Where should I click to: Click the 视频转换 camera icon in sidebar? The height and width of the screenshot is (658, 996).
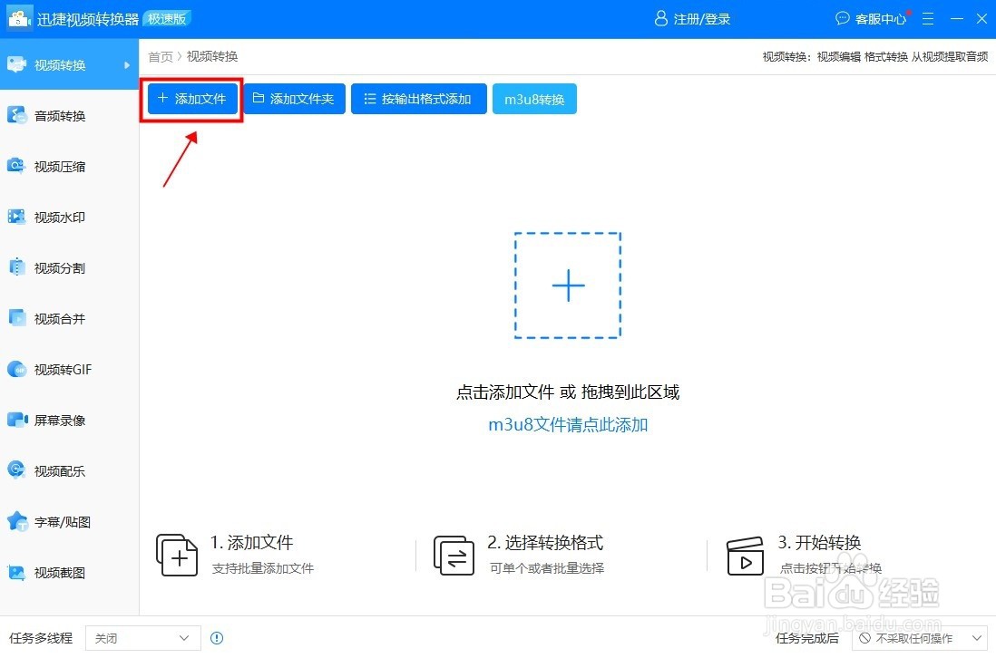click(16, 64)
